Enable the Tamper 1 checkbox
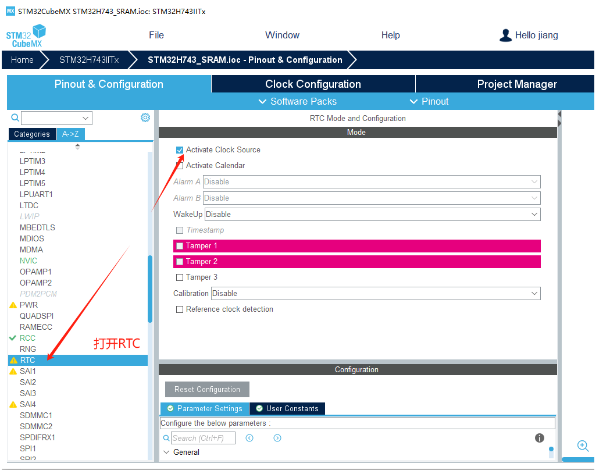The width and height of the screenshot is (610, 474). (179, 246)
